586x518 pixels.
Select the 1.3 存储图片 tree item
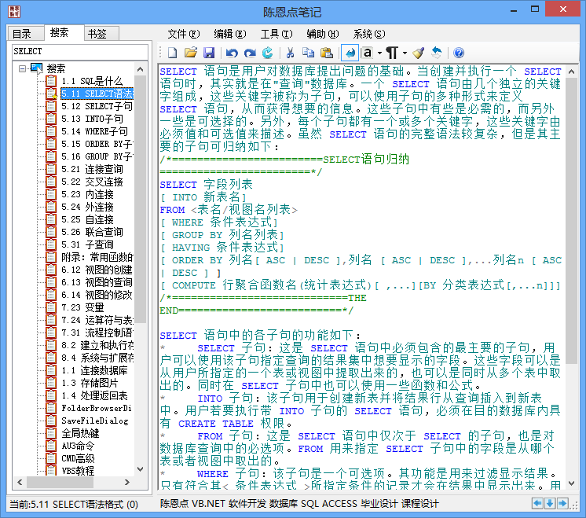pos(90,383)
